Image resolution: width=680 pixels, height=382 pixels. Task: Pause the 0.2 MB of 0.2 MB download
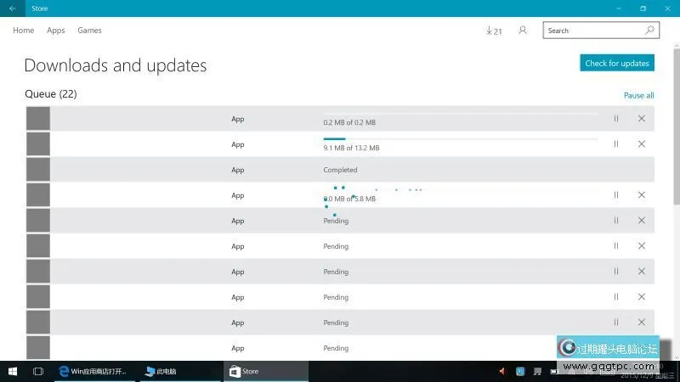(616, 119)
